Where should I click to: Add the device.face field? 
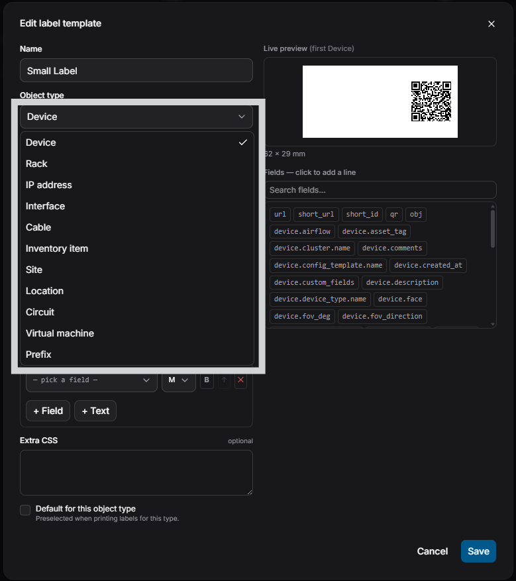pos(400,299)
